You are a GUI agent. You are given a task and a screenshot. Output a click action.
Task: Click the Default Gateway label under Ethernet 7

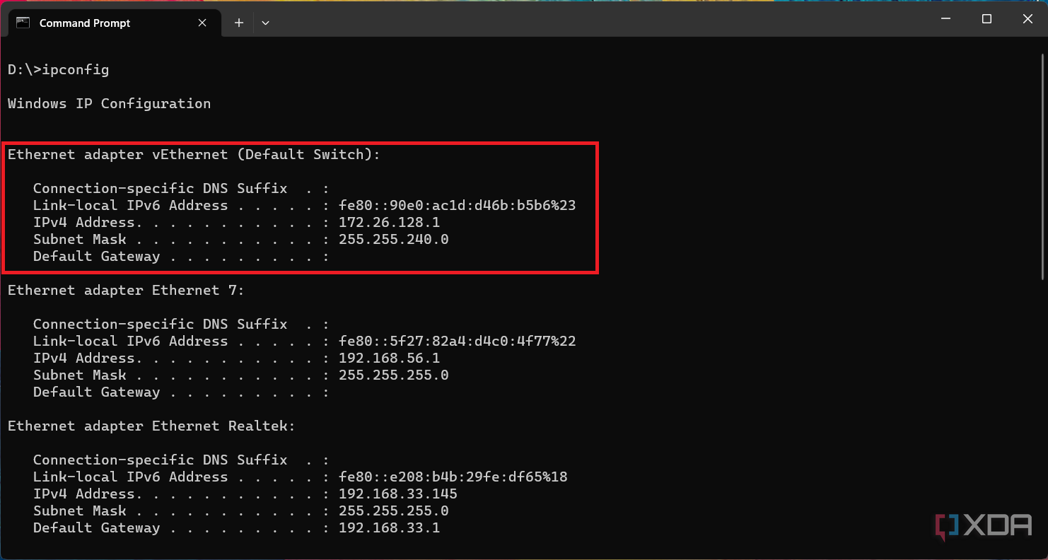coord(97,392)
